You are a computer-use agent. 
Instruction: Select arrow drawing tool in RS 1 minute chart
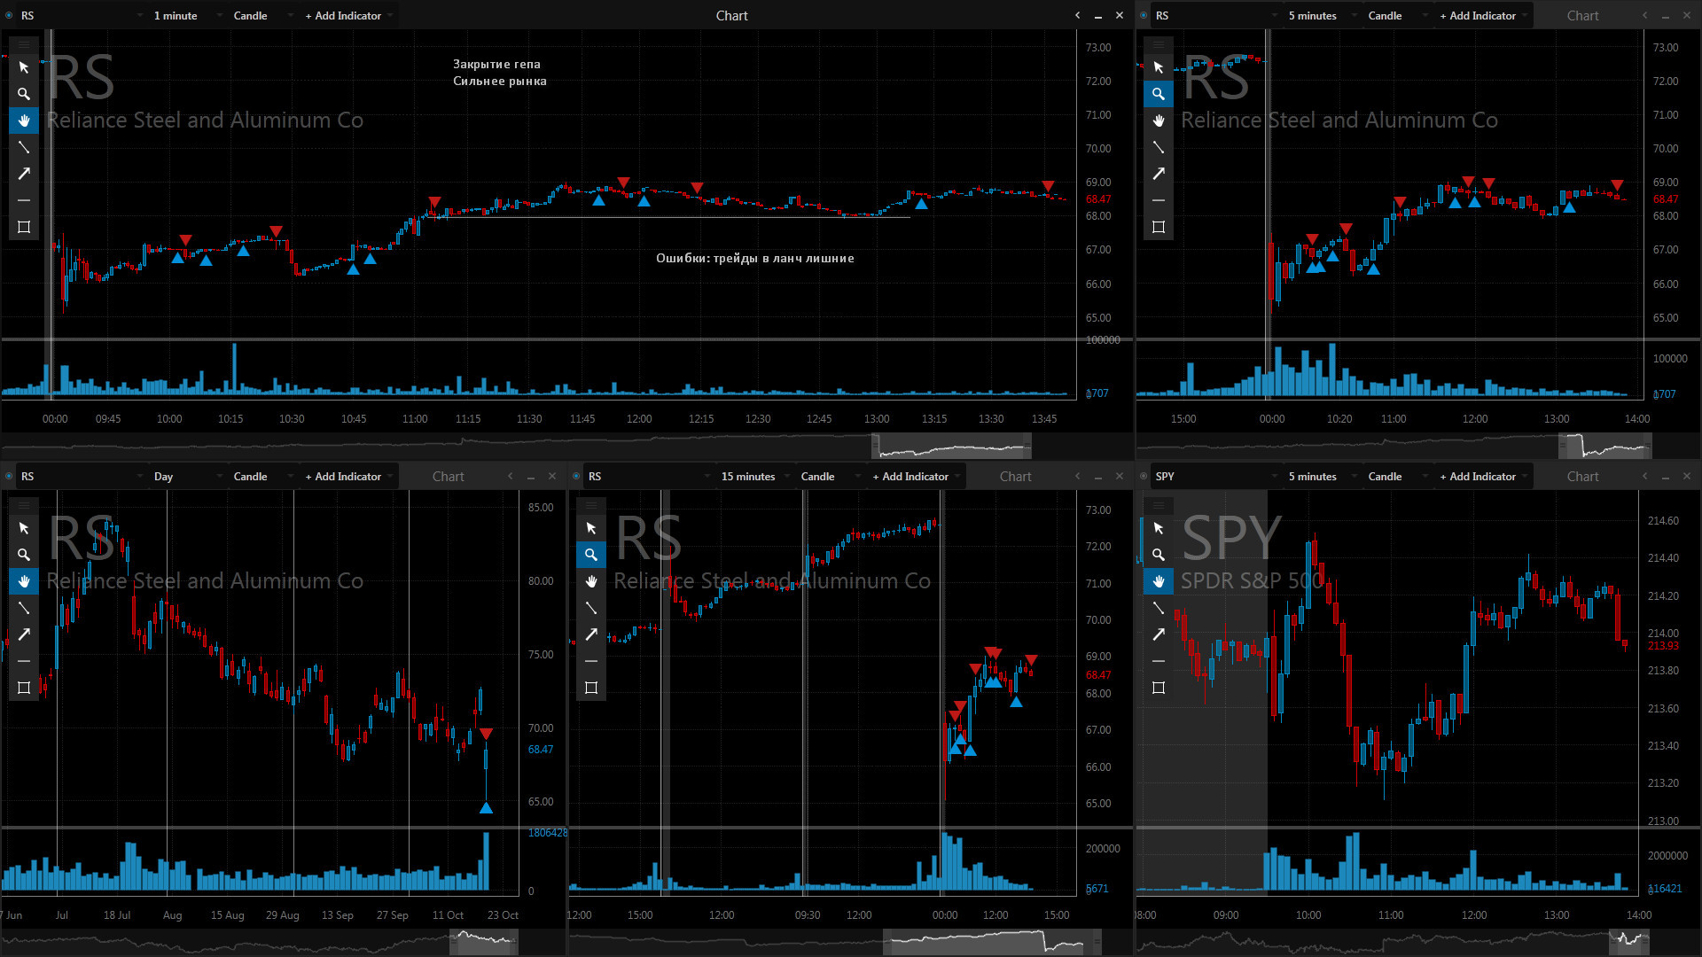pyautogui.click(x=24, y=174)
